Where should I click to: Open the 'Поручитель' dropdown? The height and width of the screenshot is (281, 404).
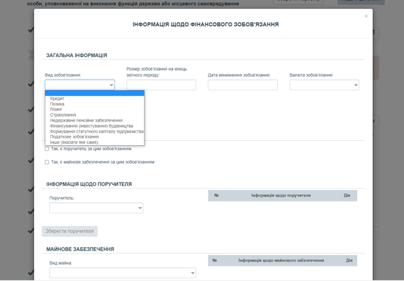pos(96,208)
